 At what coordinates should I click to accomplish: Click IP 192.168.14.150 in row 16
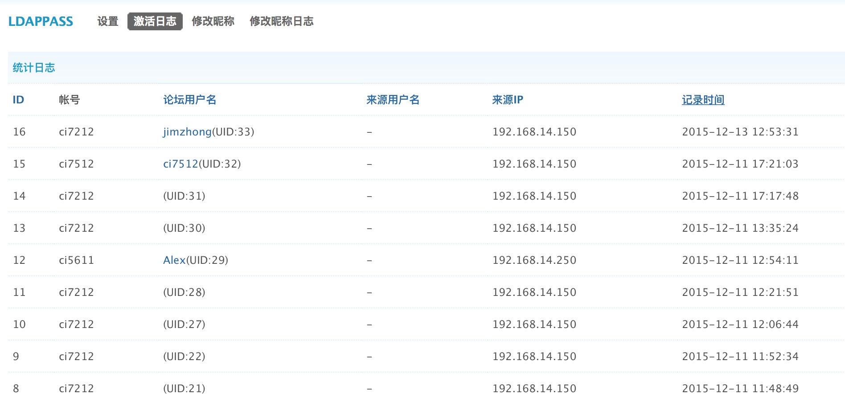click(534, 132)
